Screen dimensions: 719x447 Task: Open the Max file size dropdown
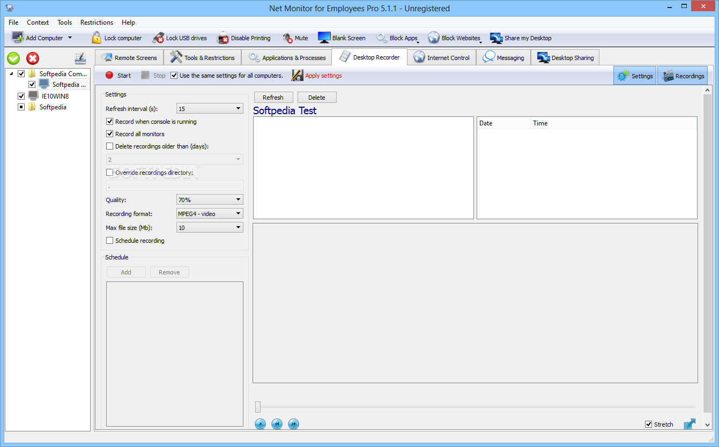click(210, 228)
